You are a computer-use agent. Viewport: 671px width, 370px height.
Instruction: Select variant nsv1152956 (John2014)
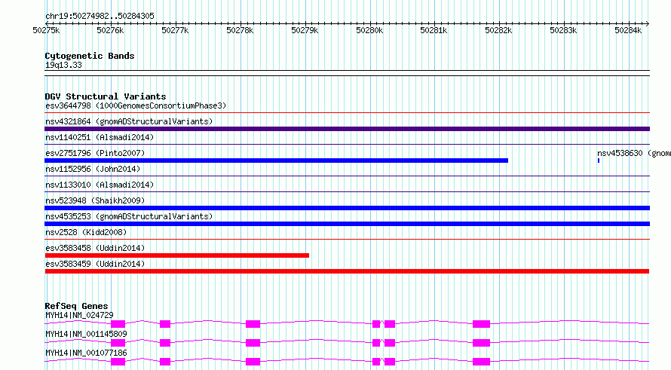pyautogui.click(x=93, y=169)
